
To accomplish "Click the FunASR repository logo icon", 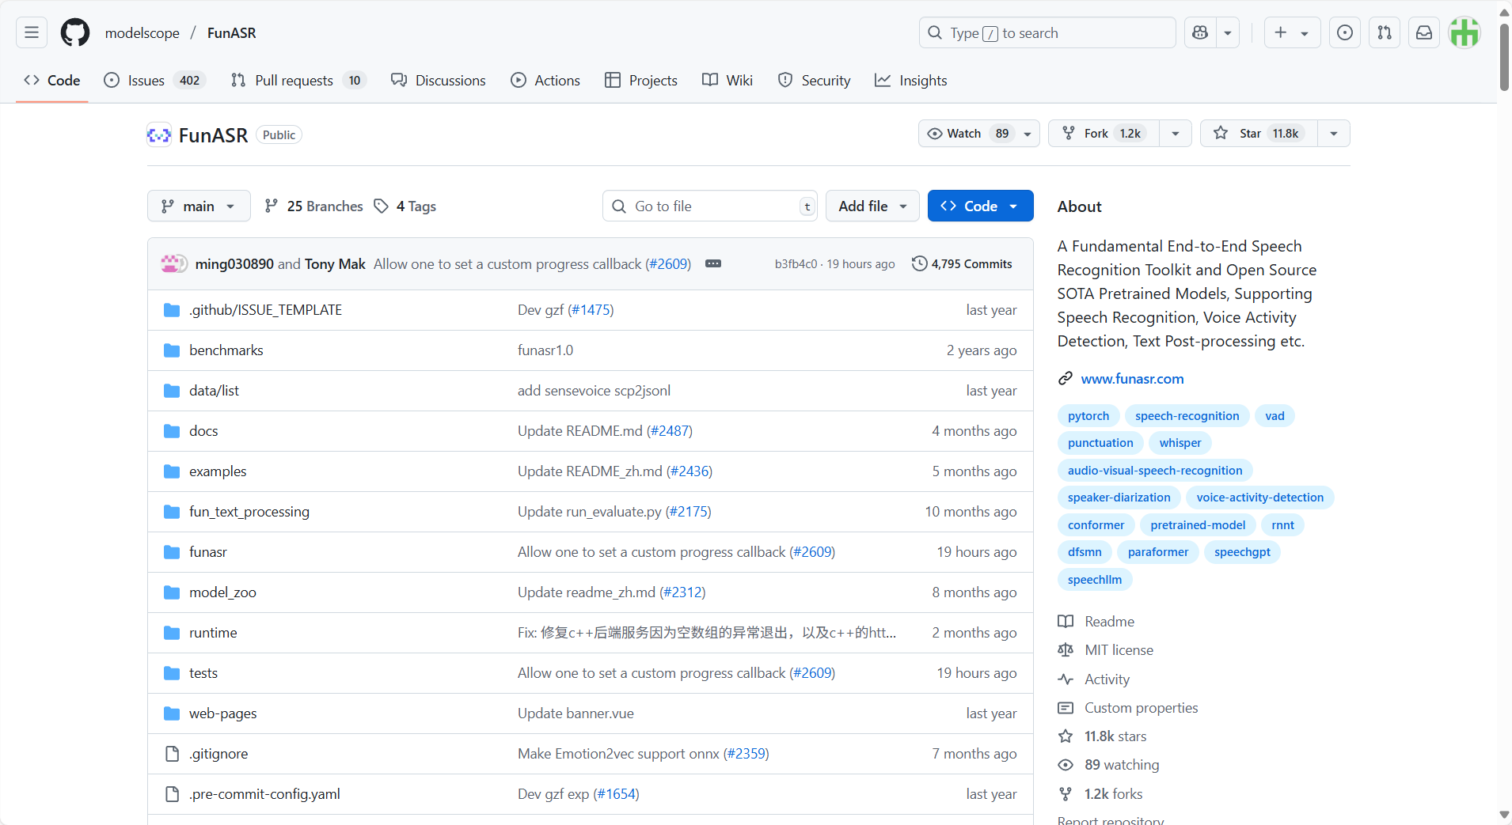I will point(159,135).
